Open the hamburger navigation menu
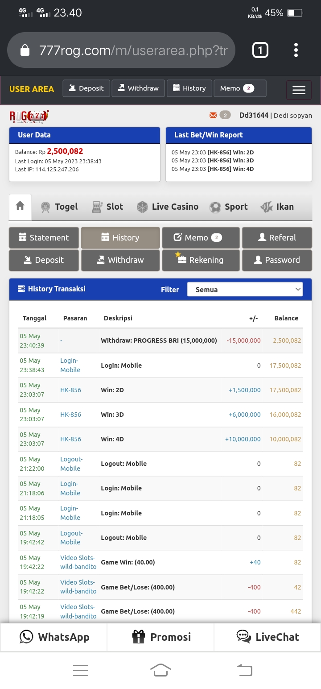 coord(298,90)
